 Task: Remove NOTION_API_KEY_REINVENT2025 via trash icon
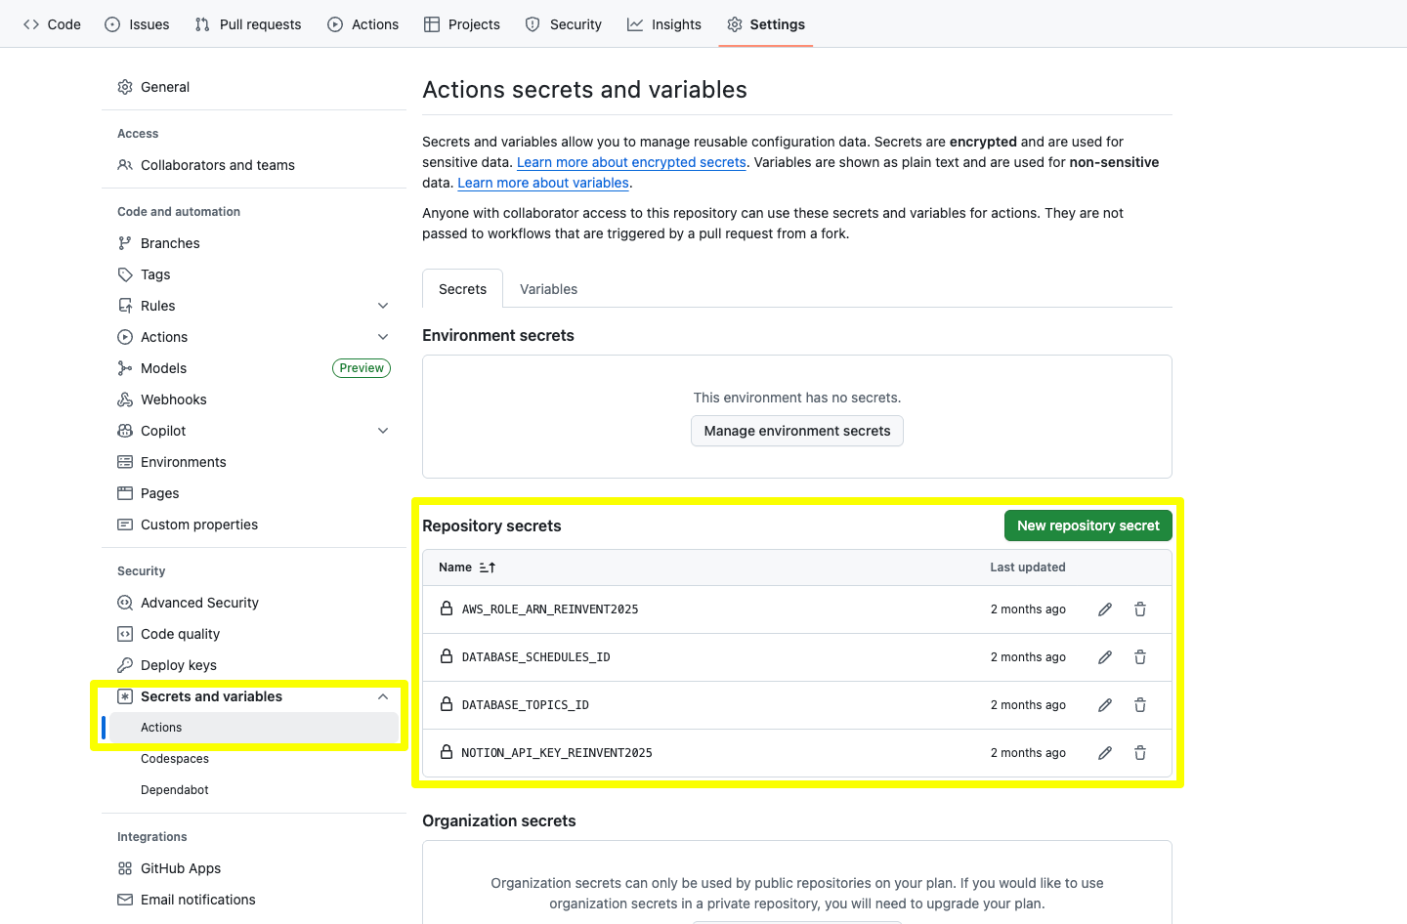pos(1140,753)
